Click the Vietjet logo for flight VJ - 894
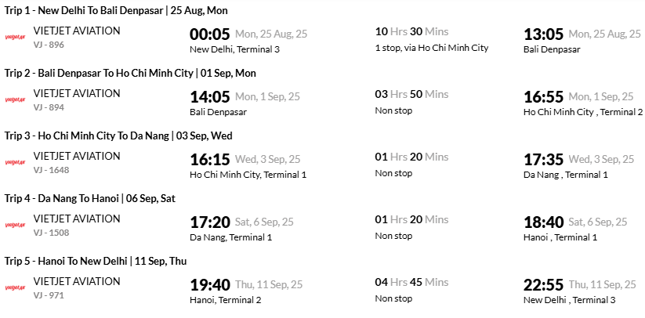 (15, 99)
